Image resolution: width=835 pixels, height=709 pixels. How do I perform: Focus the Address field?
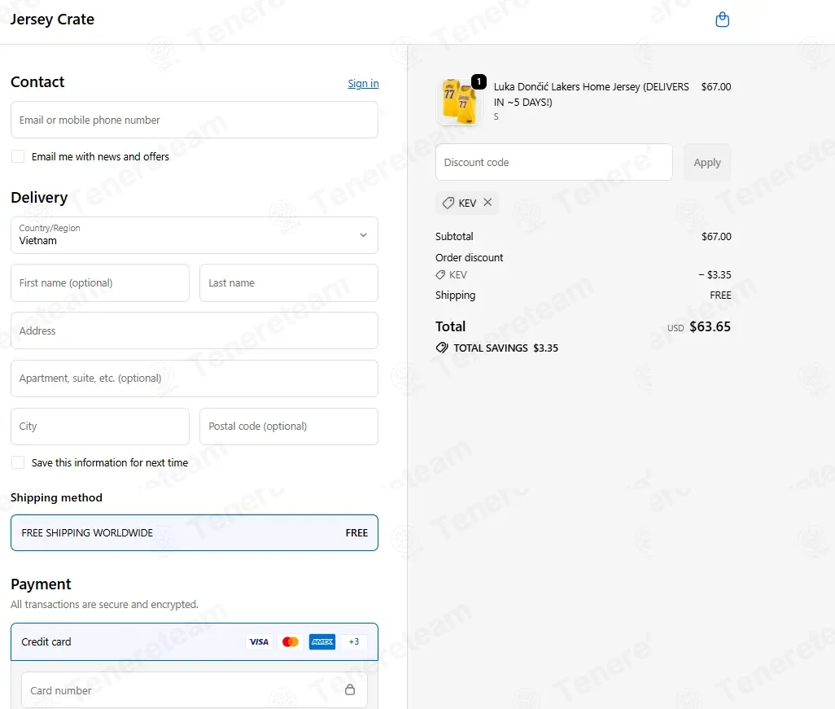(x=195, y=330)
